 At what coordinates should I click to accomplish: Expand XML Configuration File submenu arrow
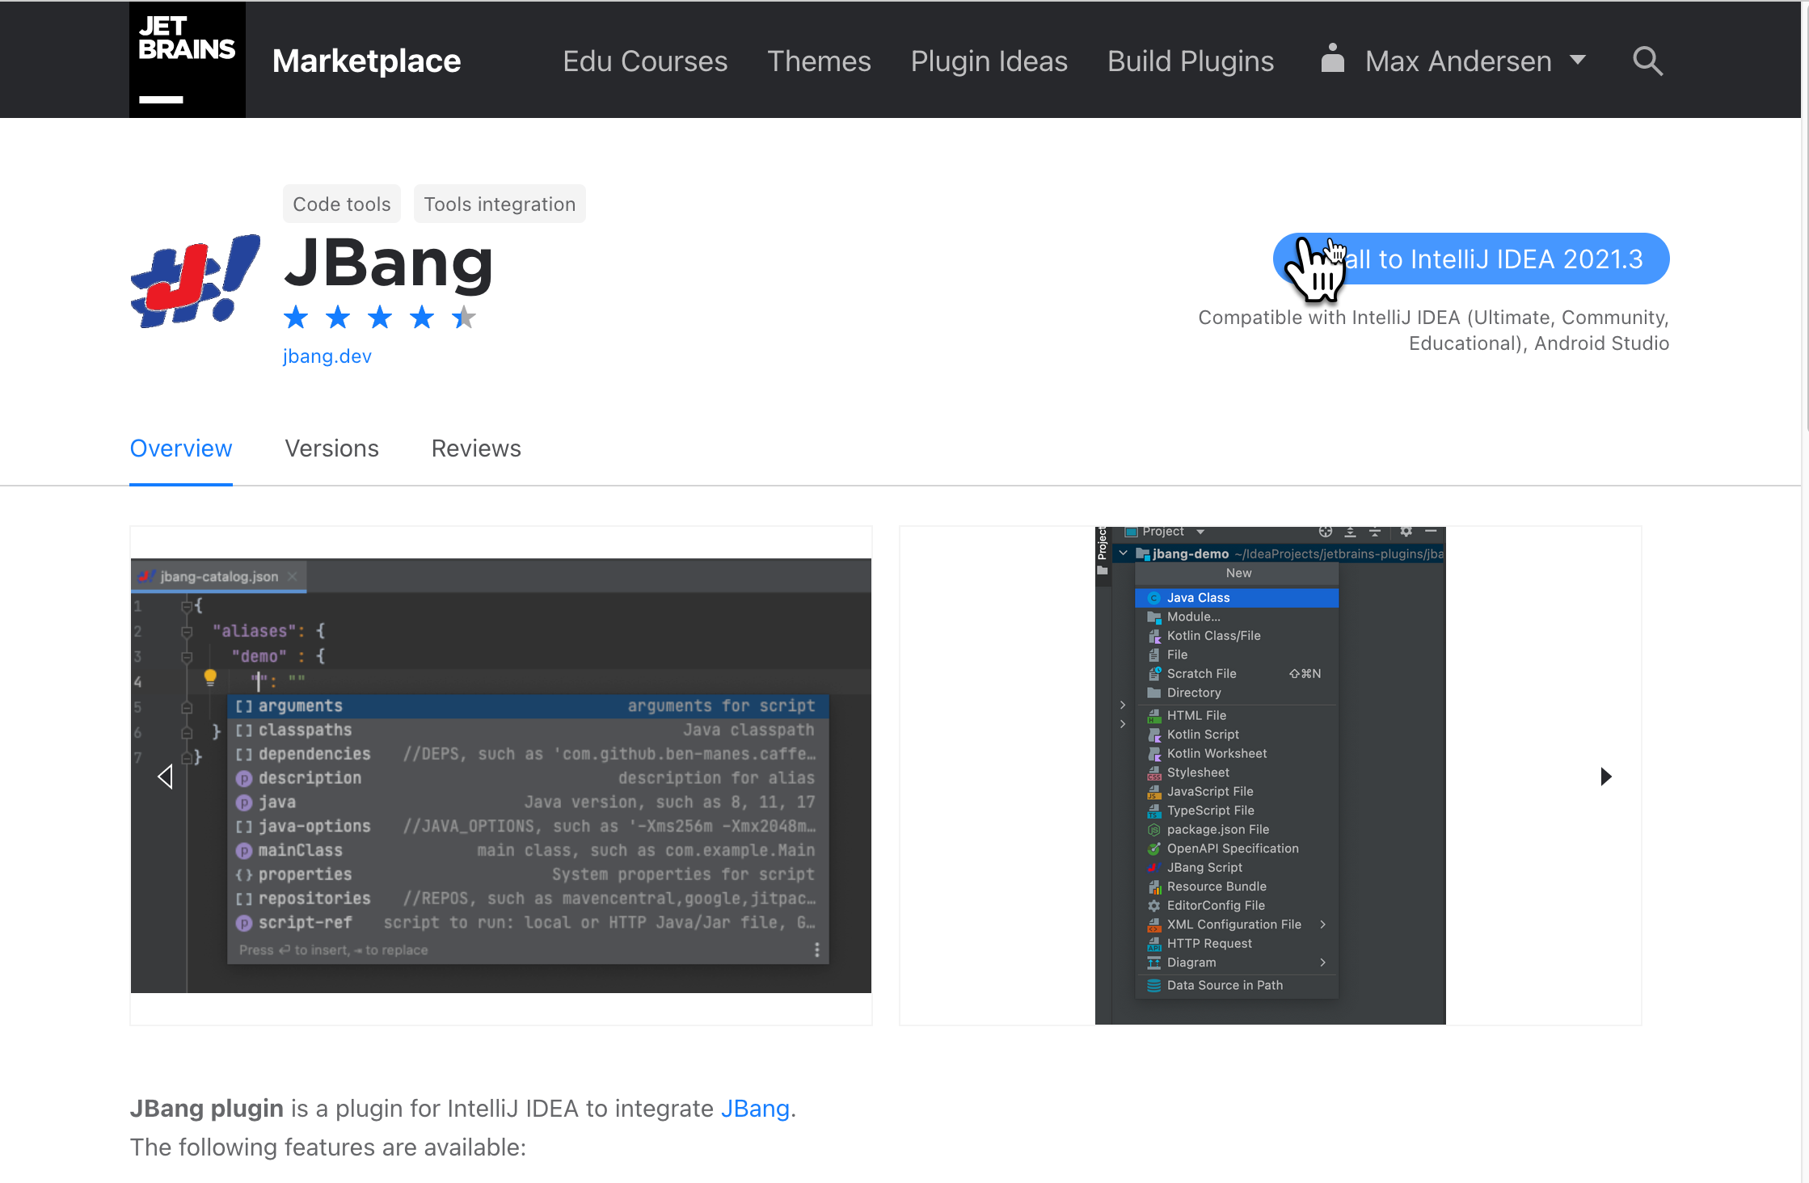pos(1323,924)
